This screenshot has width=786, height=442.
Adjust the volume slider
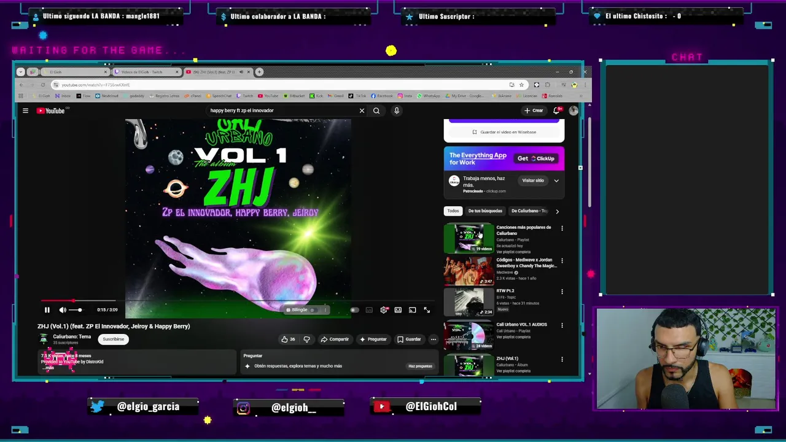click(76, 310)
